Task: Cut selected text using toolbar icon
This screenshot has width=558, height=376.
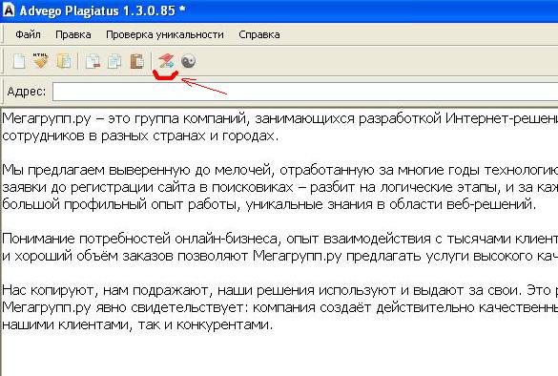Action: [x=93, y=61]
